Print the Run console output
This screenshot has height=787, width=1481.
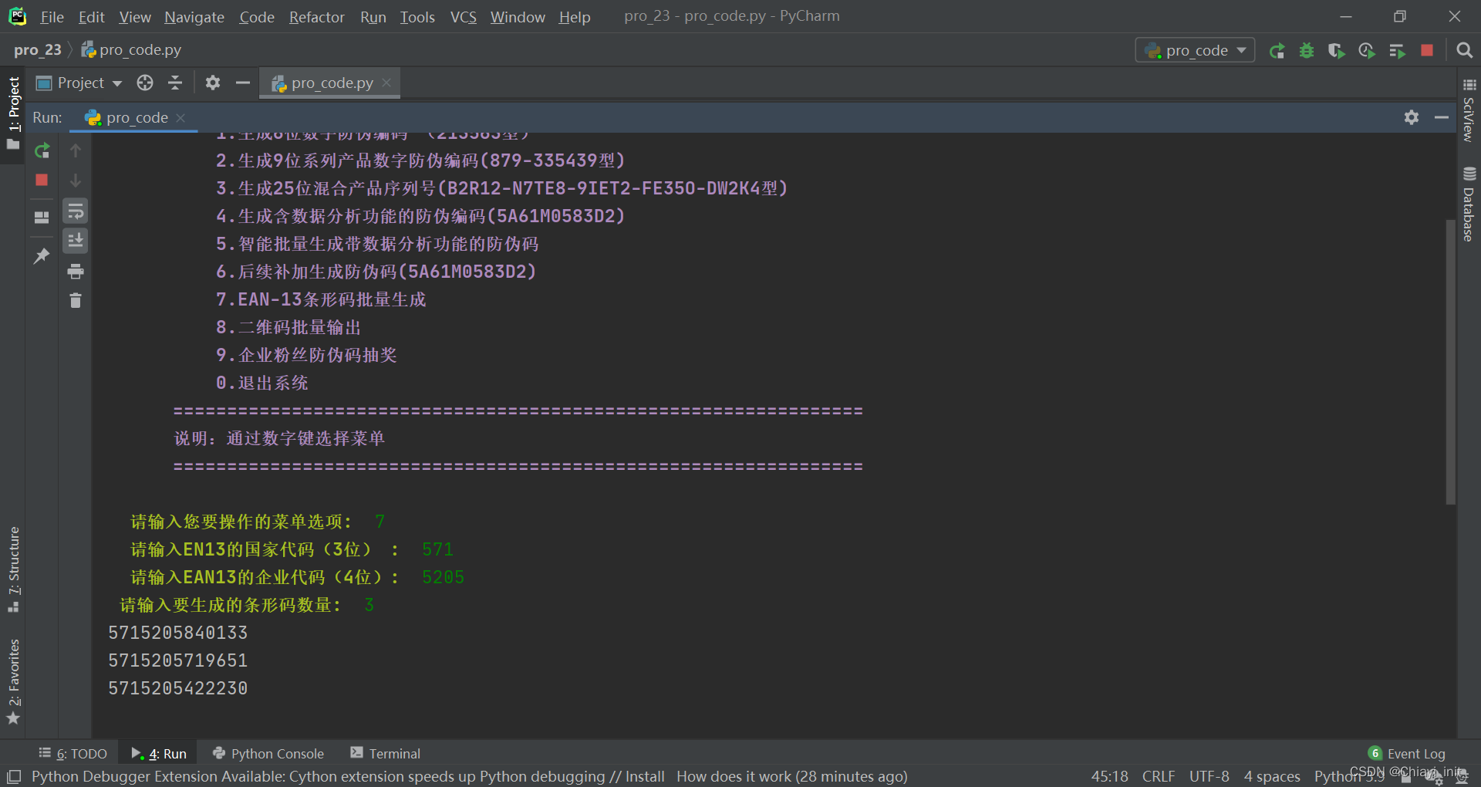(76, 271)
